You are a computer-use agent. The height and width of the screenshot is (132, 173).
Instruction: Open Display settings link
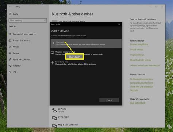coord(137,55)
